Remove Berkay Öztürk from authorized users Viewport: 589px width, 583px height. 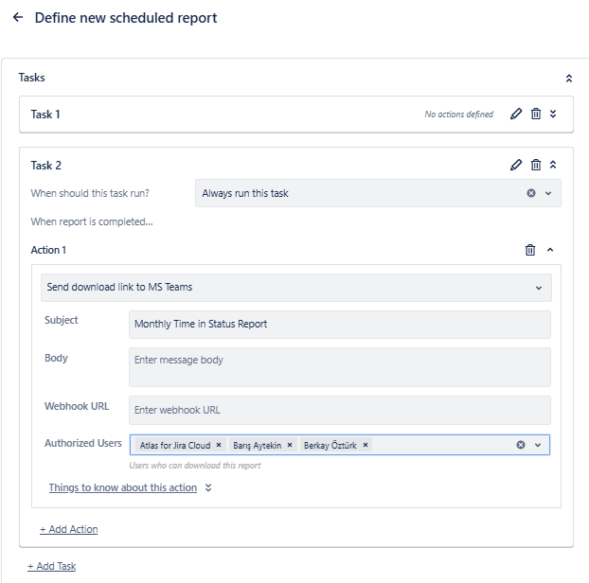(x=366, y=445)
